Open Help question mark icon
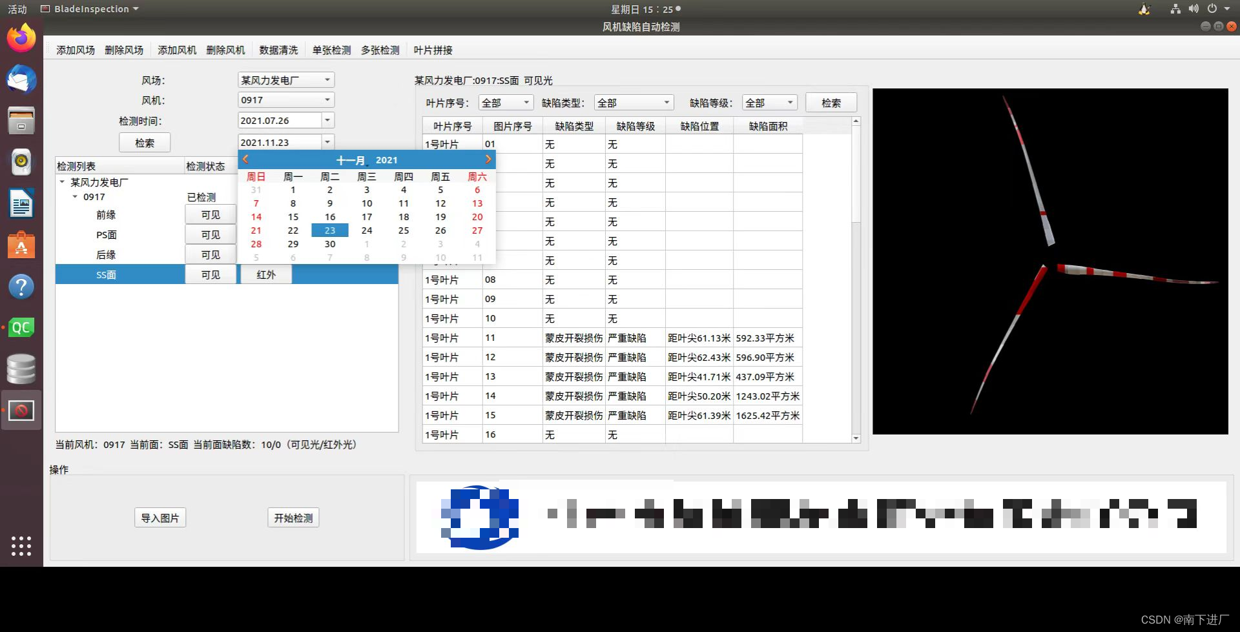Viewport: 1240px width, 632px height. (x=21, y=287)
